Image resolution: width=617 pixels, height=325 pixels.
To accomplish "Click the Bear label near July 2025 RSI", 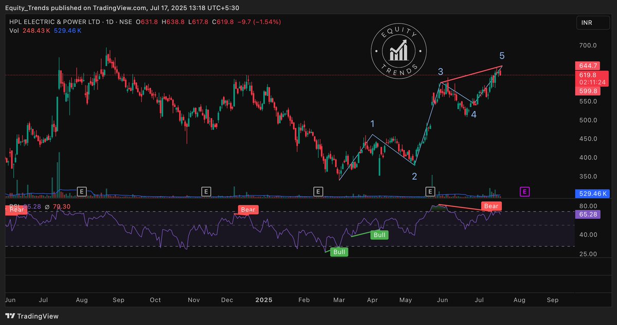I will (x=491, y=206).
